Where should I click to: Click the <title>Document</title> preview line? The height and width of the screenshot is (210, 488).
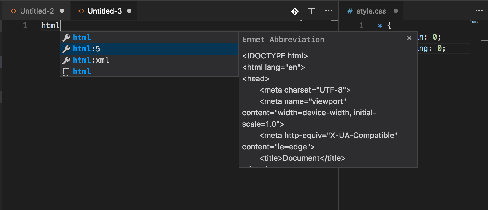tap(302, 158)
